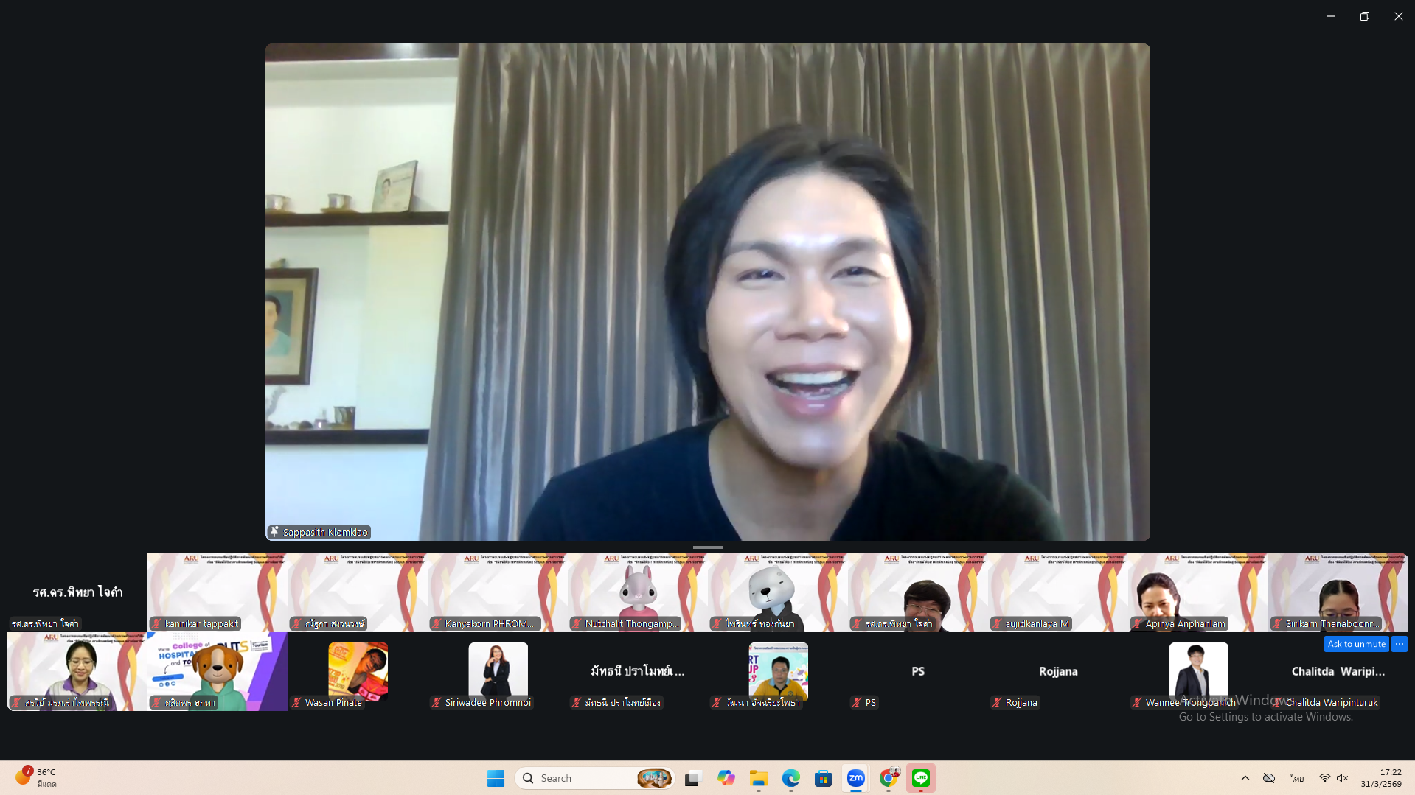
Task: Open more options beside Ask to unmute
Action: point(1399,644)
